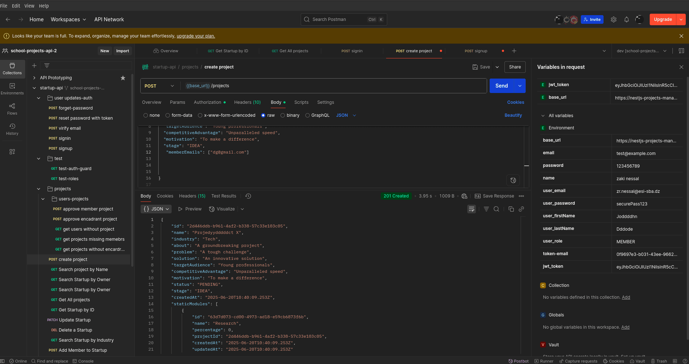Click the wrap lines icon in response toolbar
This screenshot has width=689, height=364.
(x=472, y=209)
